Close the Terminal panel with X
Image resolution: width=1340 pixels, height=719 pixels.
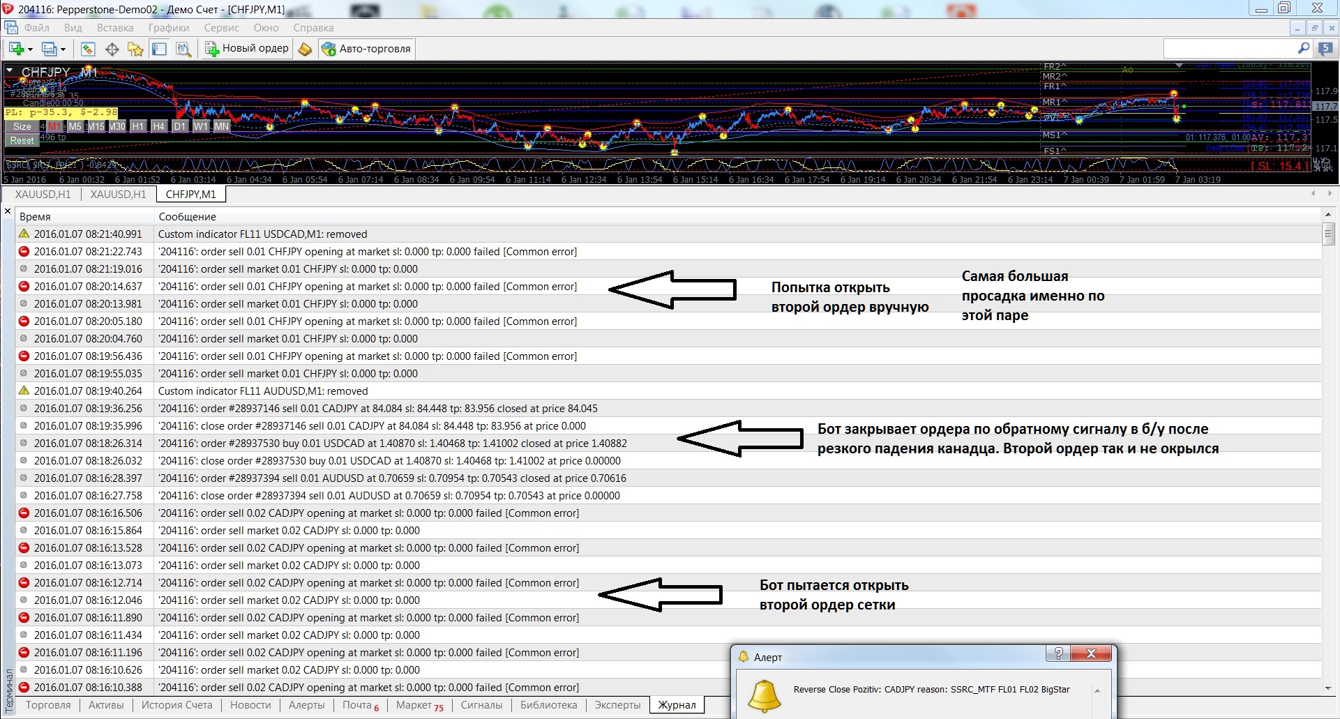(8, 211)
